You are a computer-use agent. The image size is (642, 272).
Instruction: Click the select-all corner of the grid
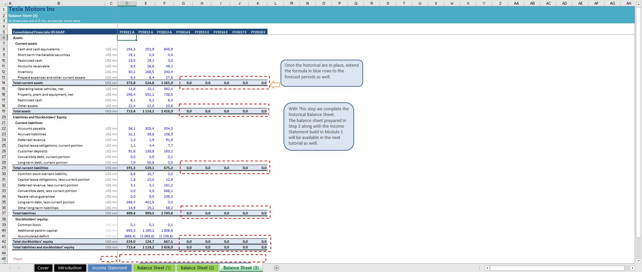click(x=4, y=3)
